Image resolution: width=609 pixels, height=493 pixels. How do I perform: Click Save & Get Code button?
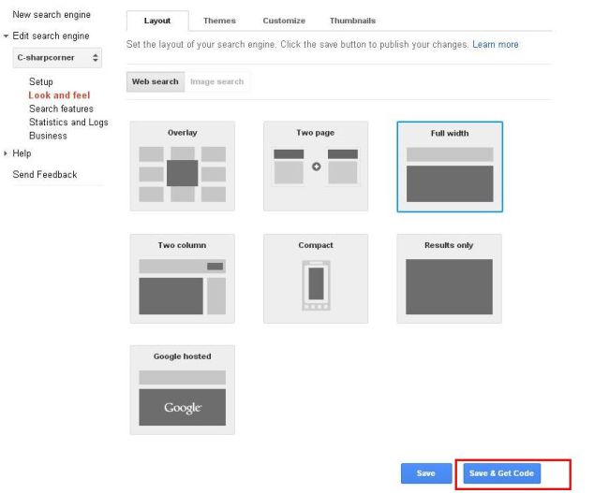tap(501, 473)
